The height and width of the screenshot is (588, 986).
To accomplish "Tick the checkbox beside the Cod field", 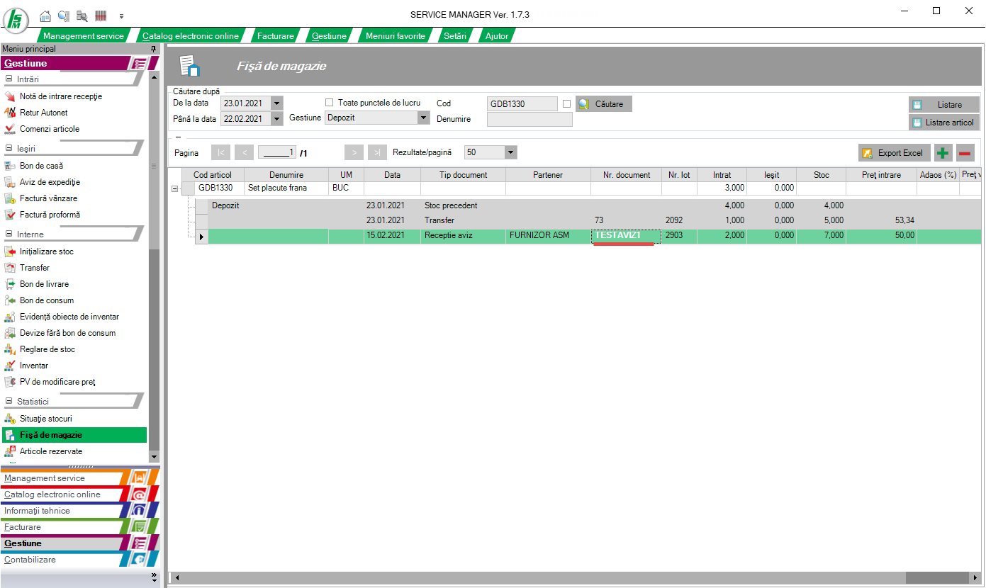I will (566, 104).
